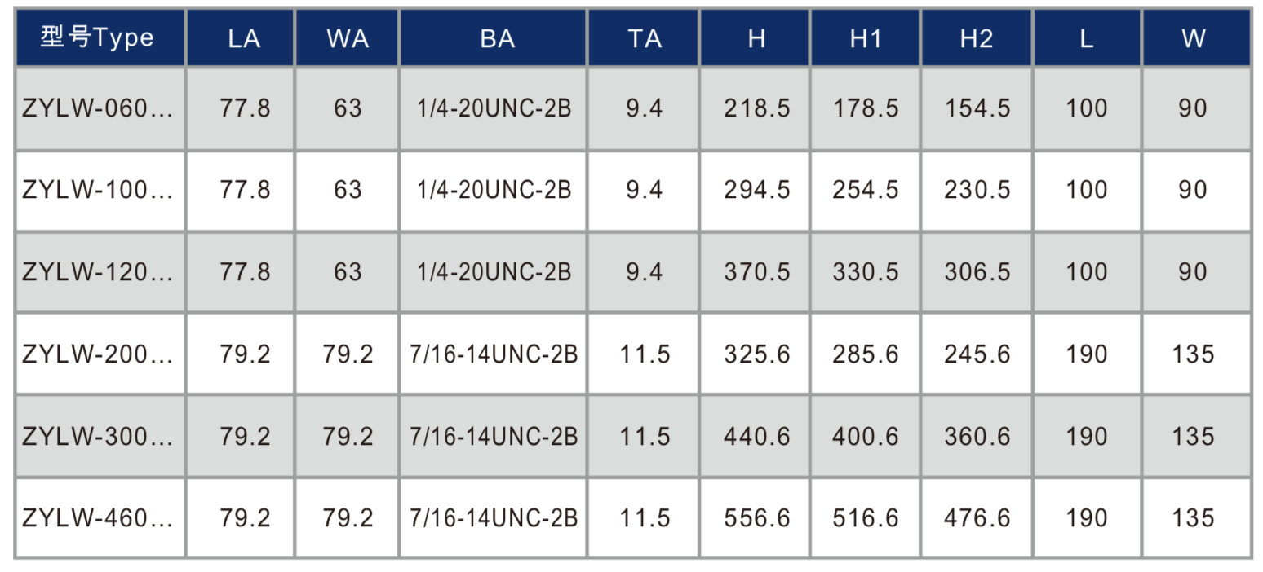Select the LA column header
Screen dimensions: 1263x572
click(x=244, y=38)
